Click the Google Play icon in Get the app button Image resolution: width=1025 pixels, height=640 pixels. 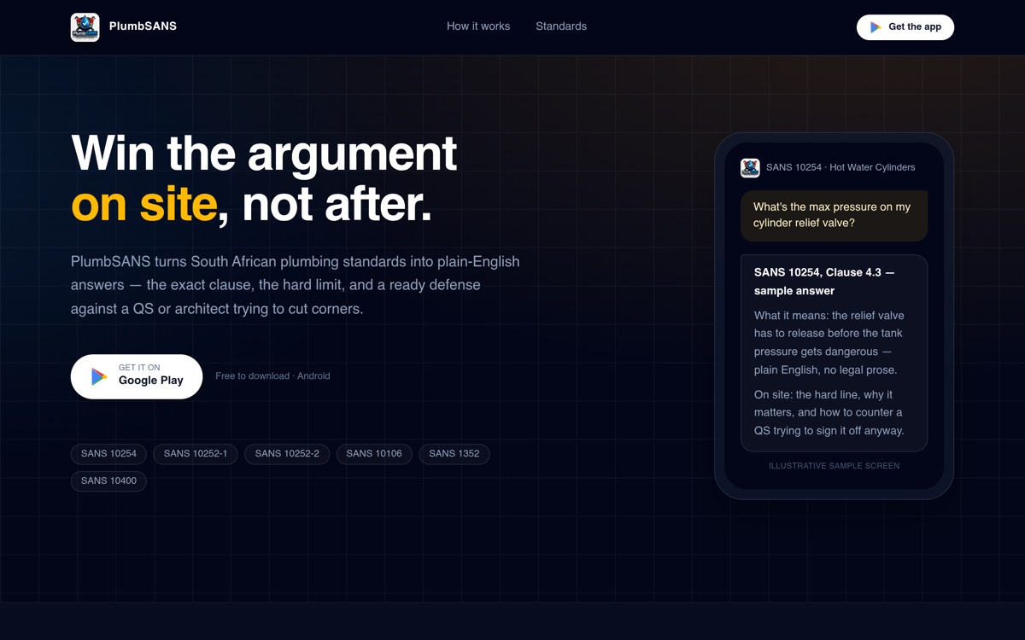tap(876, 27)
